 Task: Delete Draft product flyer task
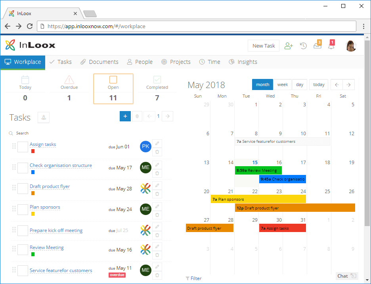[x=157, y=194]
